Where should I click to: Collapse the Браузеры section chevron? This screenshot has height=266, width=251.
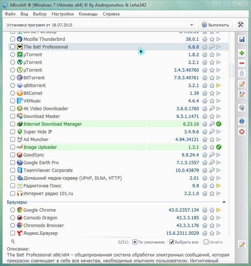[224, 202]
